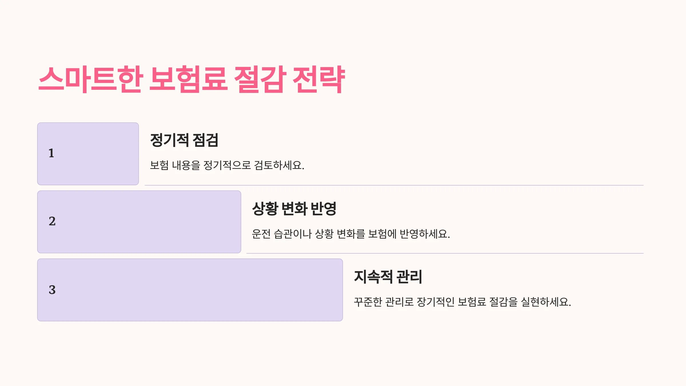Click the number 3 label
This screenshot has width=686, height=386.
52,290
